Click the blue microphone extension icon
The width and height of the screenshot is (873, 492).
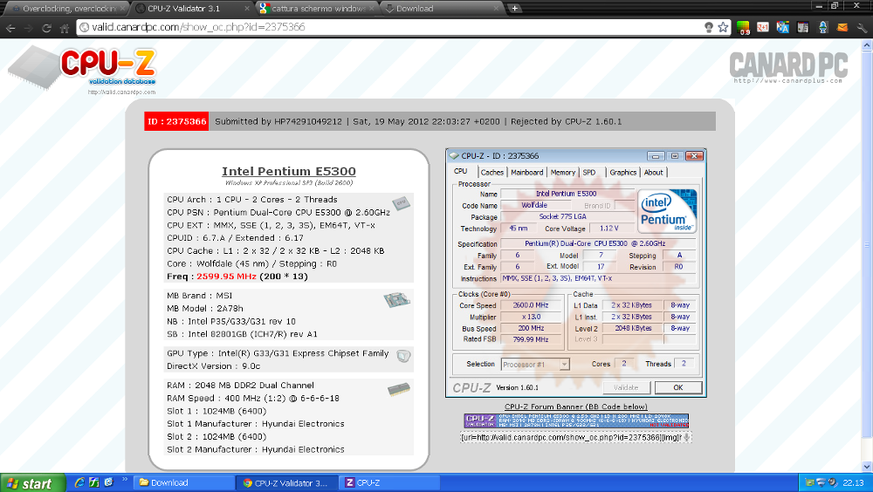pos(823,27)
